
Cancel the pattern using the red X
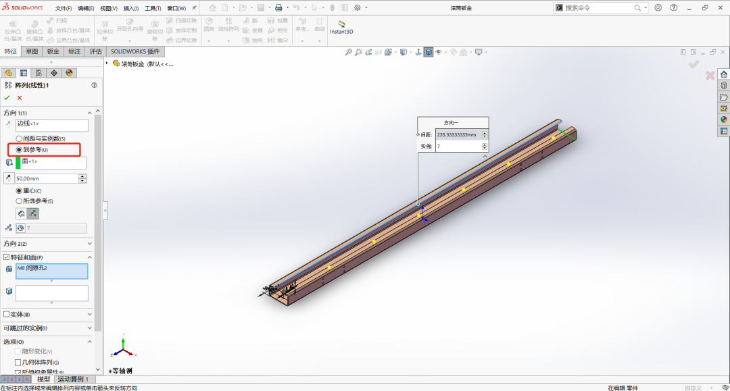click(18, 97)
